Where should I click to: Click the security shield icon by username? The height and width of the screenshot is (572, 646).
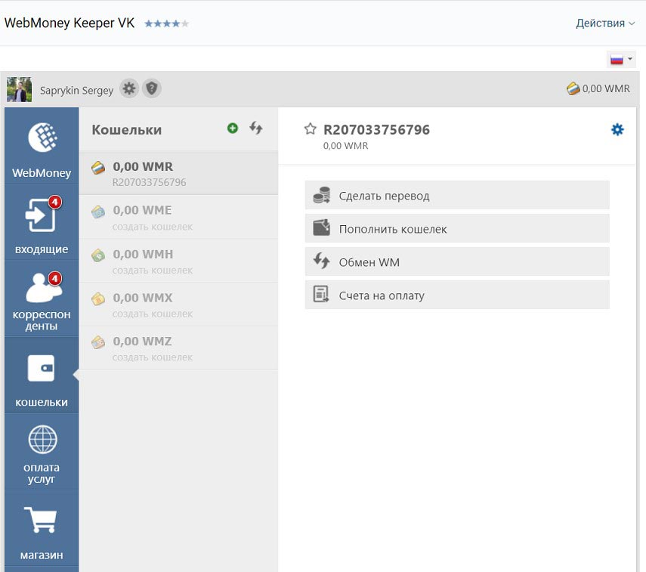(152, 88)
